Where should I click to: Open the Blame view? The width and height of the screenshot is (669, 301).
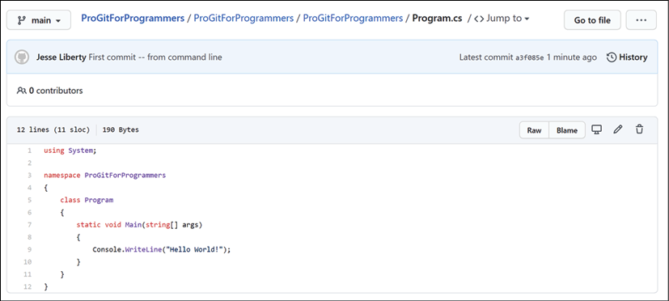[567, 130]
